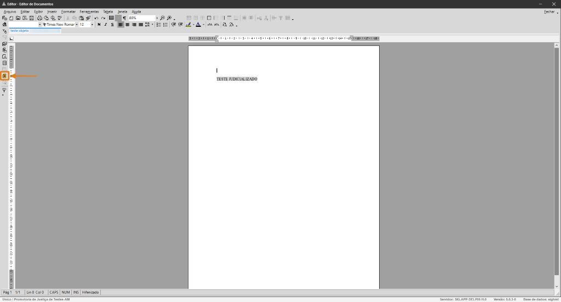
Task: Click the yellow highlight color button
Action: [188, 25]
